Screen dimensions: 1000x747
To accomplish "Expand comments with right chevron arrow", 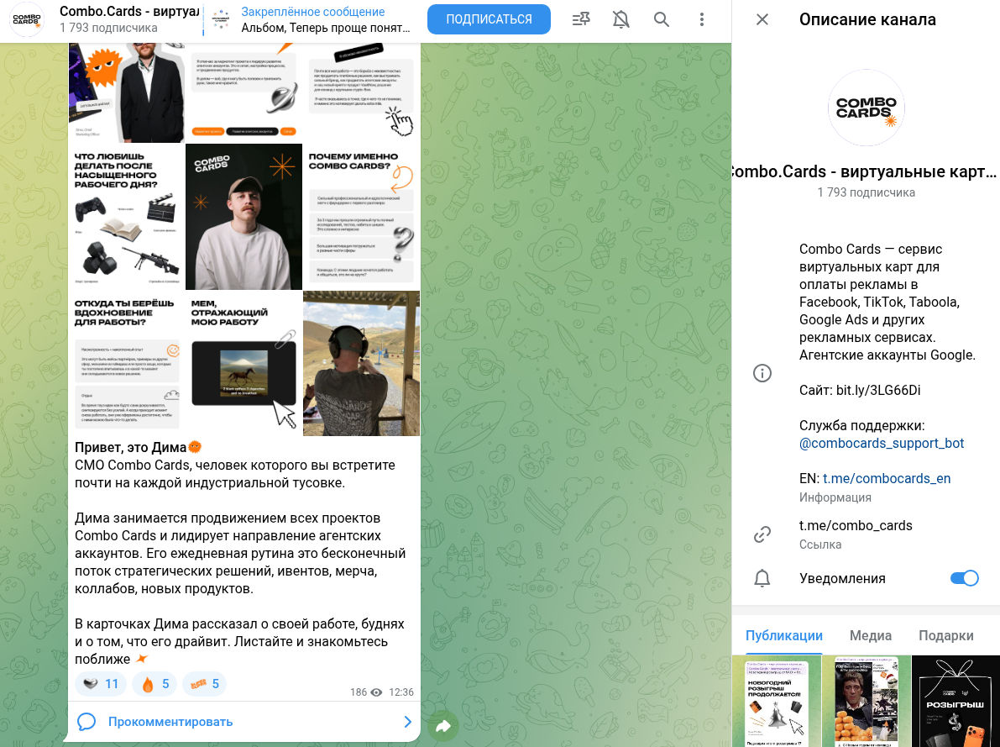I will 407,722.
